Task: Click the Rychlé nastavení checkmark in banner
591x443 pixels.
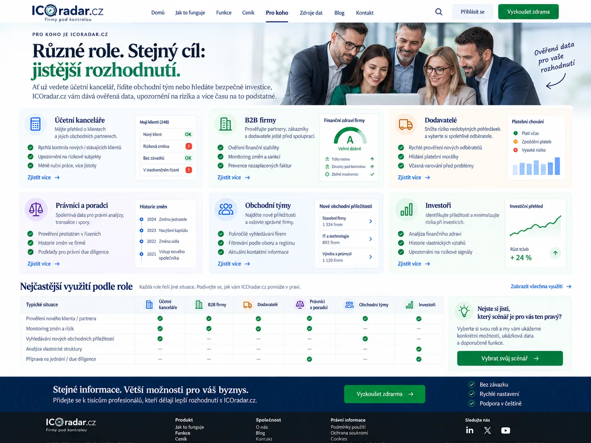Action: click(x=472, y=394)
